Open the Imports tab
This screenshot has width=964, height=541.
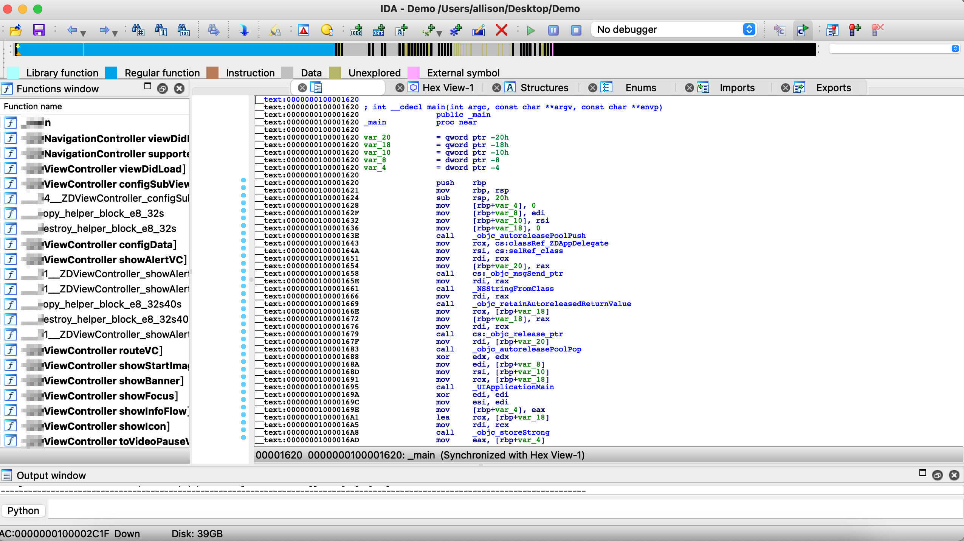(736, 88)
